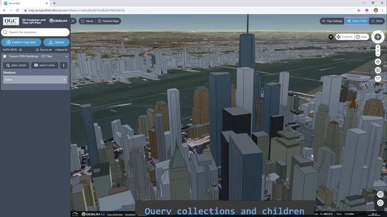
Task: Click the Cesium logo in the header
Action: click(58, 21)
